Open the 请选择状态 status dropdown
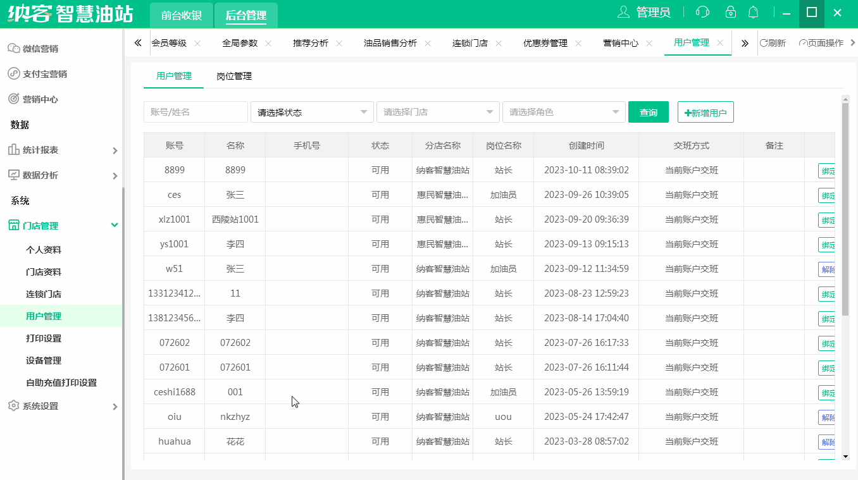The image size is (858, 480). point(311,112)
